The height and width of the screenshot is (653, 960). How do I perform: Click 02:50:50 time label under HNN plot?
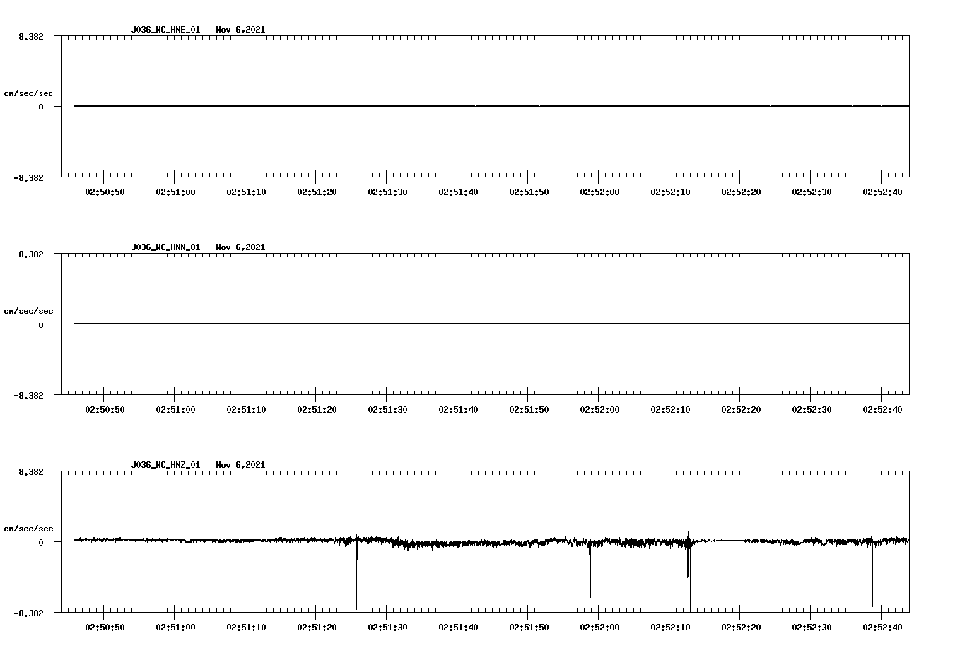105,410
